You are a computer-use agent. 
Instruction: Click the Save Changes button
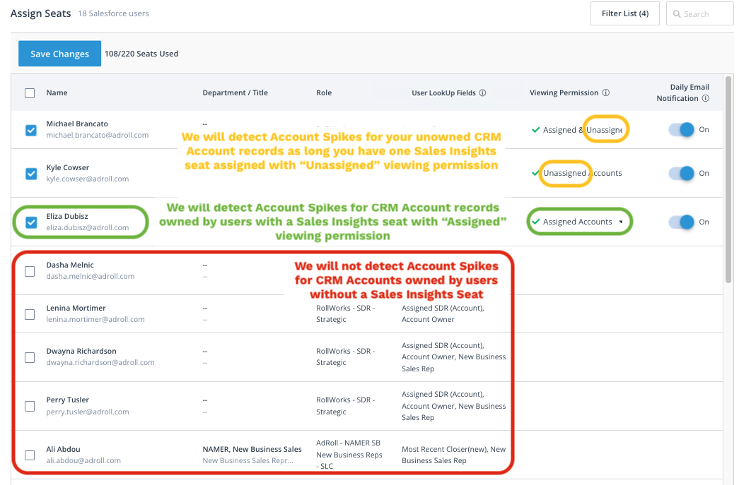point(60,54)
